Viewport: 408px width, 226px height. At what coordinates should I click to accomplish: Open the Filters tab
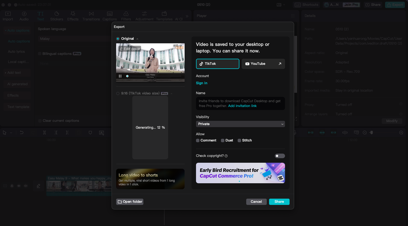(x=126, y=16)
